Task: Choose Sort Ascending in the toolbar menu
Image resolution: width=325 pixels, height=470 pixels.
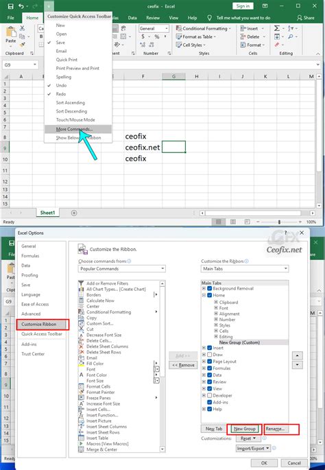Action: [x=78, y=102]
